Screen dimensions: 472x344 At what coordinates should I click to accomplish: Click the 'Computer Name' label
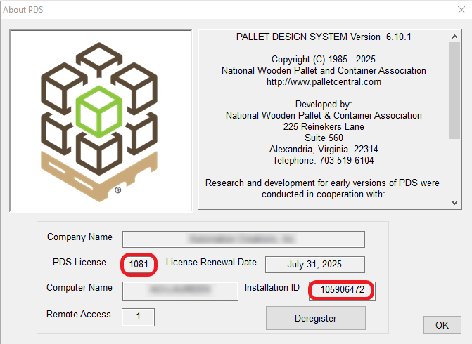[x=79, y=288]
